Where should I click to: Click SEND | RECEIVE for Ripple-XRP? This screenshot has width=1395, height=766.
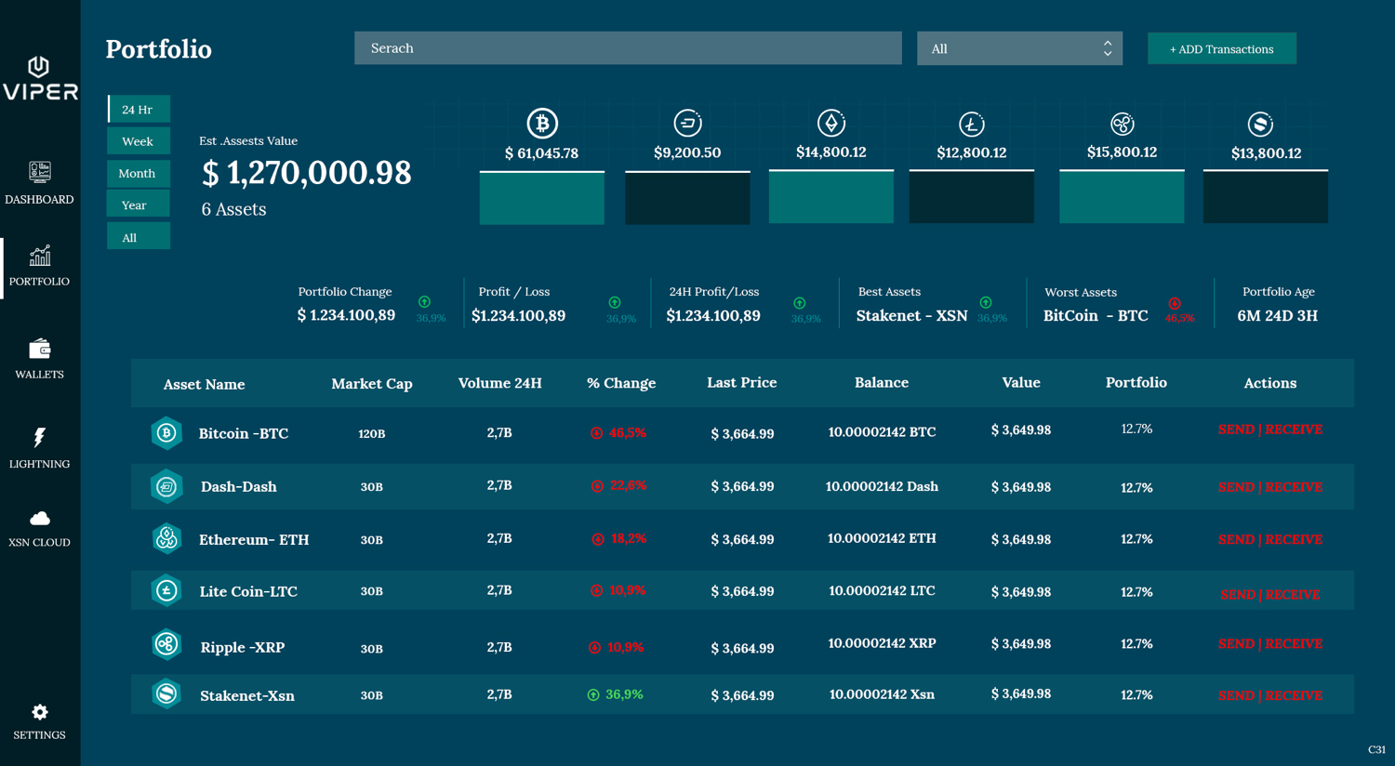click(x=1269, y=643)
